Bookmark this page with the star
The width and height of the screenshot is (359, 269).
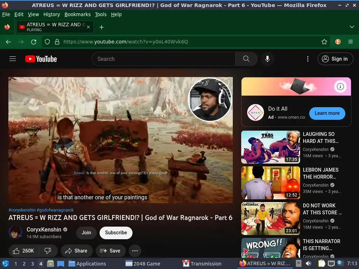(324, 42)
